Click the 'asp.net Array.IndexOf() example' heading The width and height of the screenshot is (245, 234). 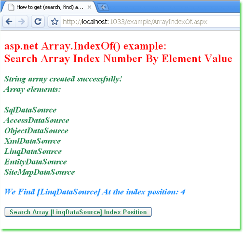pos(85,46)
